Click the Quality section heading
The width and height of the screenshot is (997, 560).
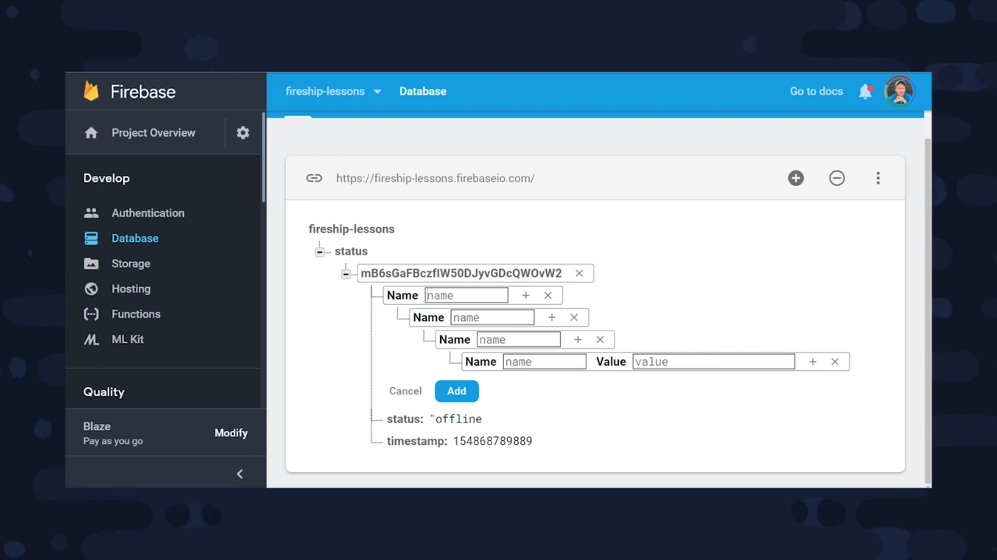[x=104, y=392]
